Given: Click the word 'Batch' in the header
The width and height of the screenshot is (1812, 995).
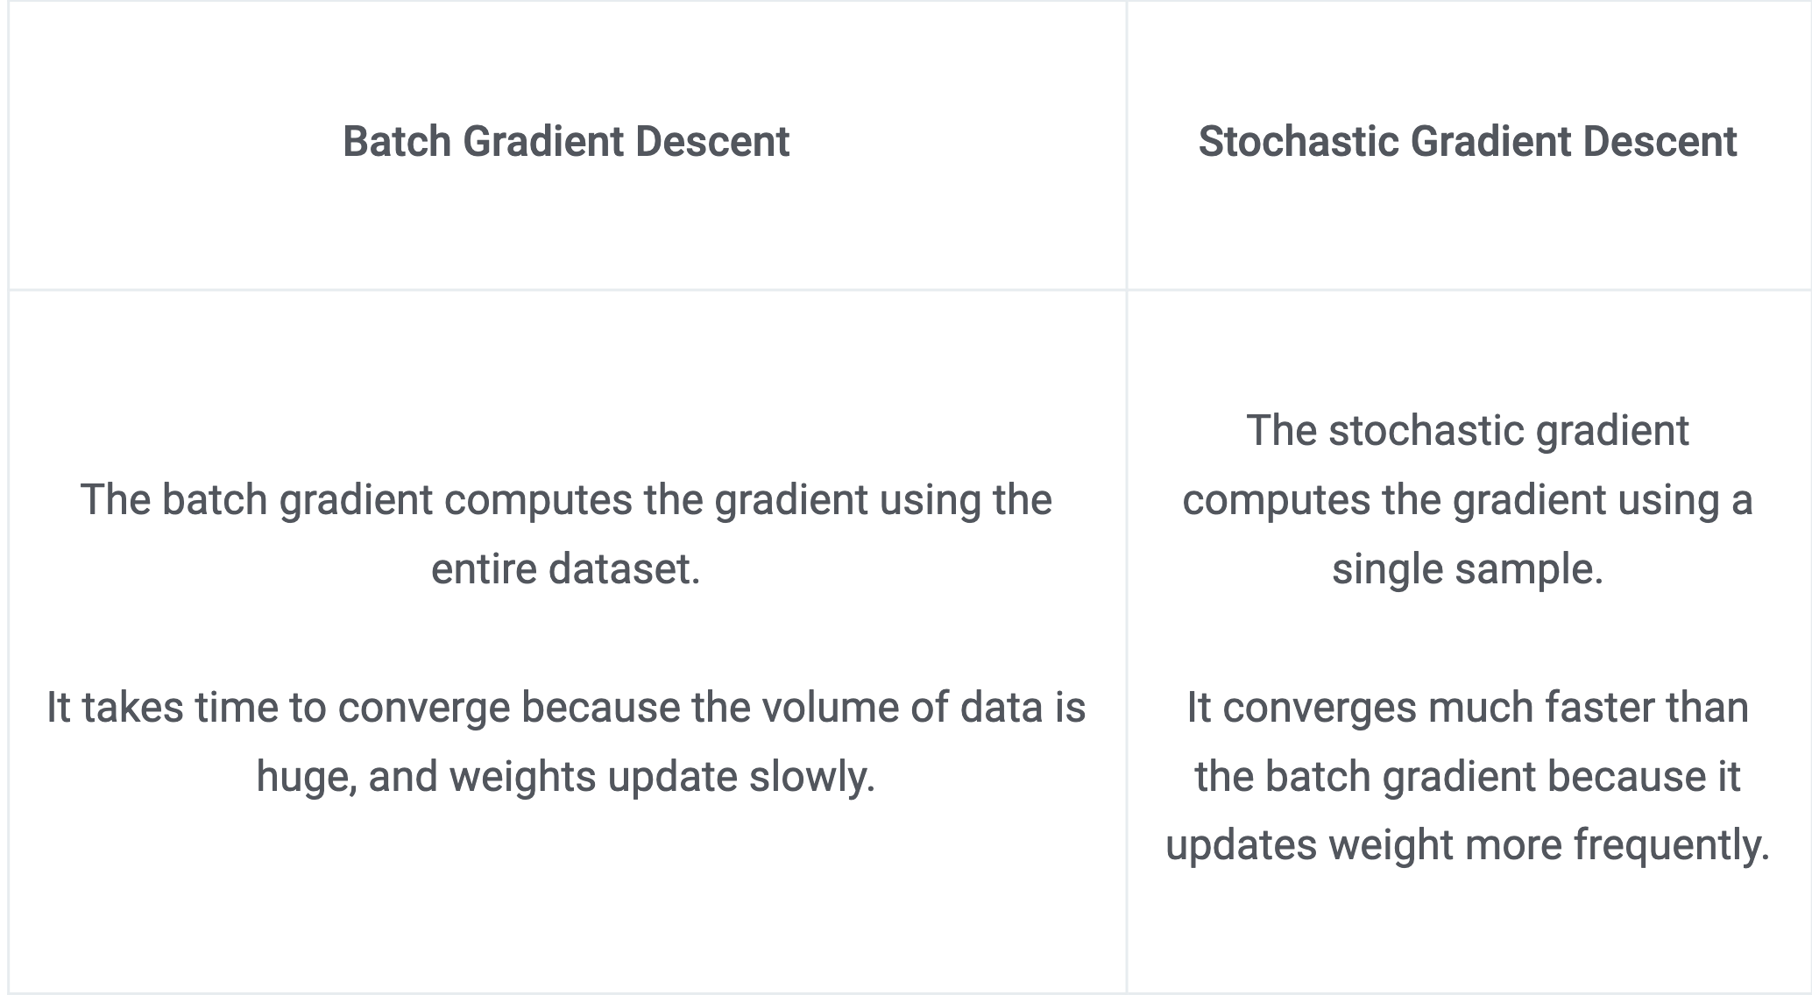Looking at the screenshot, I should pos(396,142).
